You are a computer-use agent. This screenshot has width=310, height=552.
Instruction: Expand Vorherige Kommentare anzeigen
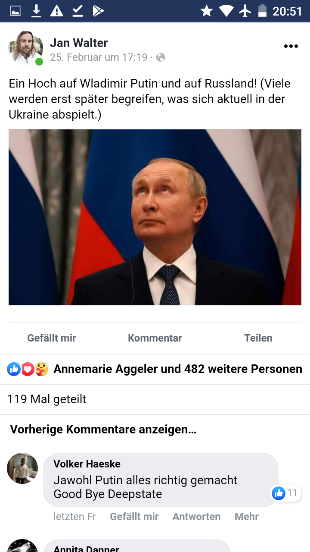(x=103, y=430)
